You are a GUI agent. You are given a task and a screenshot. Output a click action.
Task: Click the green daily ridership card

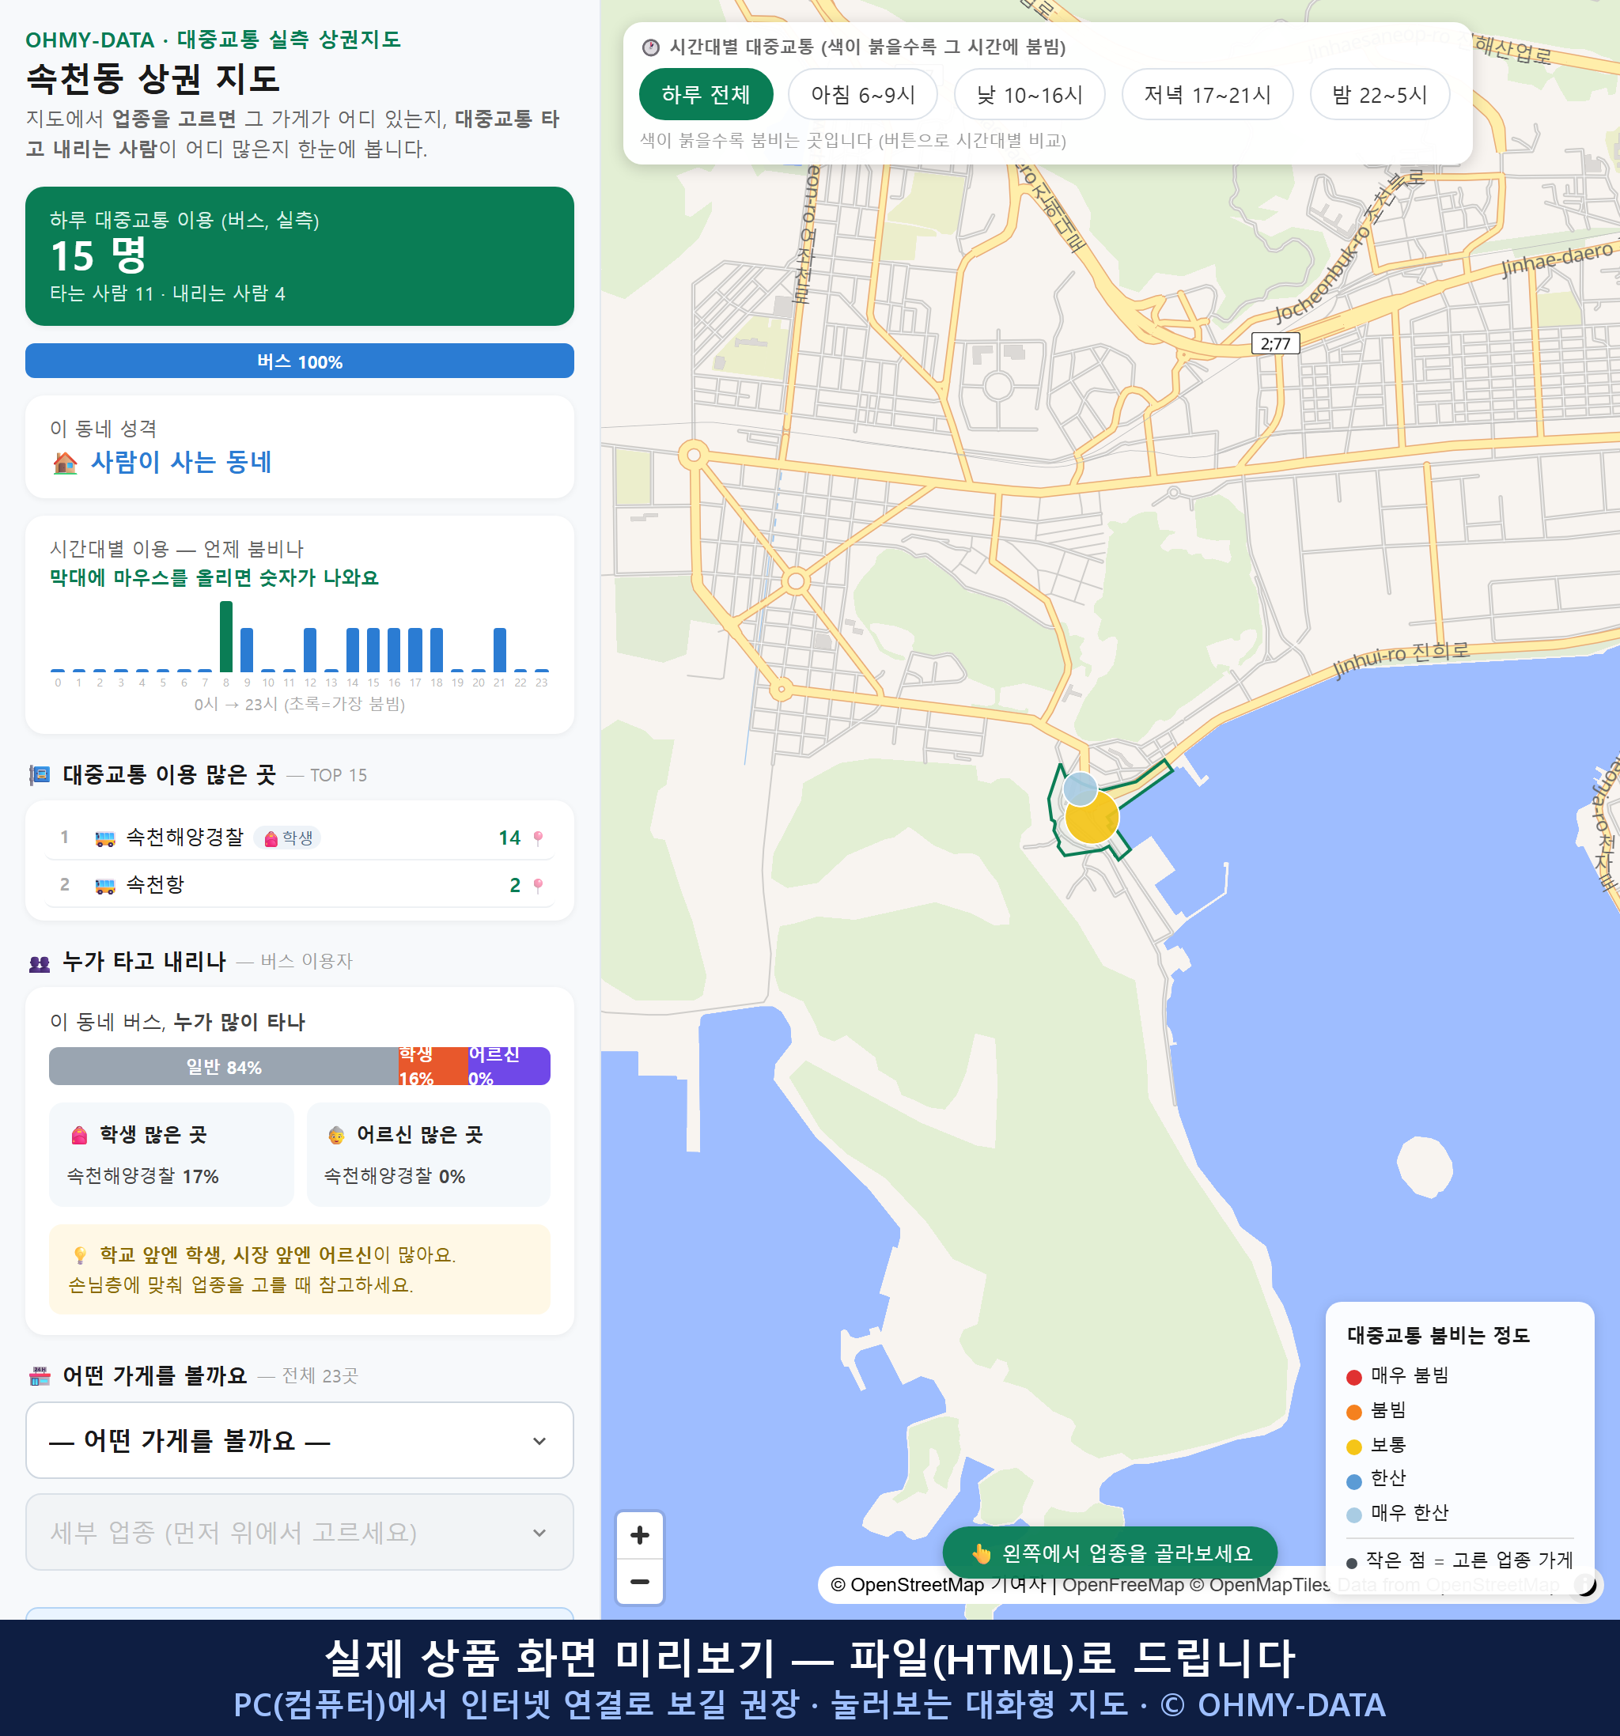click(x=300, y=256)
